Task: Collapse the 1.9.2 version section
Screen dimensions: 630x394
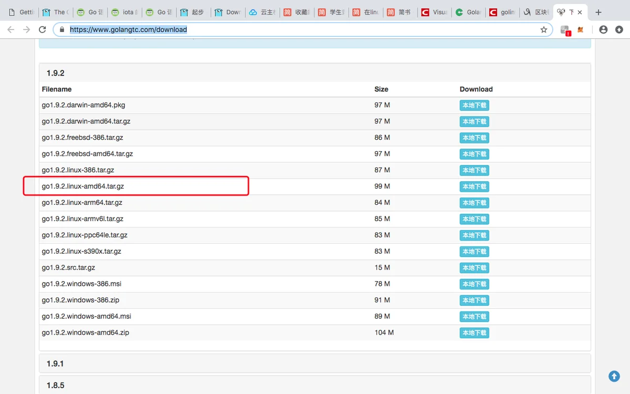Action: [55, 73]
